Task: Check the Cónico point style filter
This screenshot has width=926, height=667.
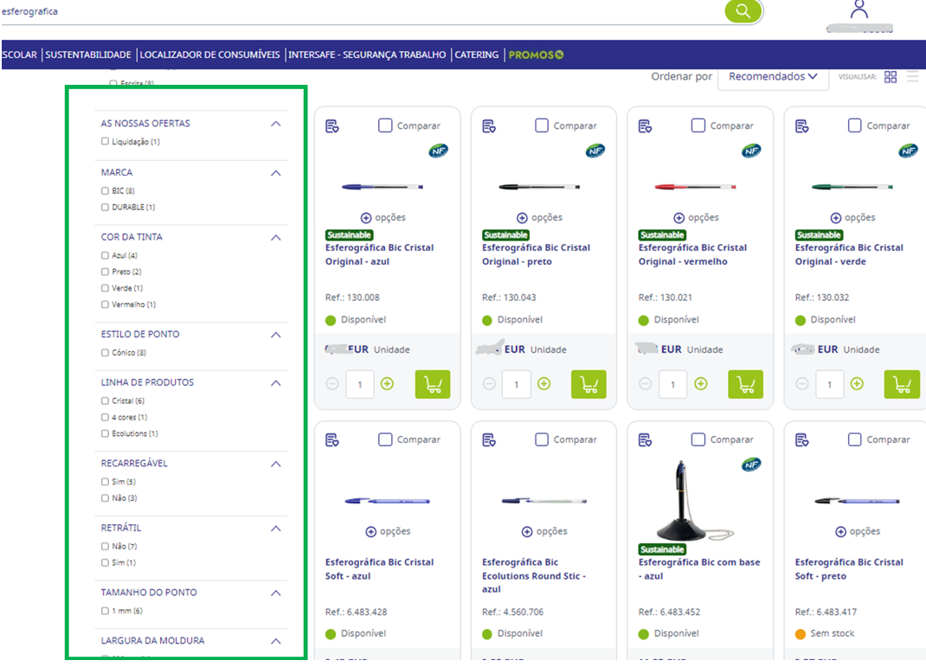Action: click(105, 352)
